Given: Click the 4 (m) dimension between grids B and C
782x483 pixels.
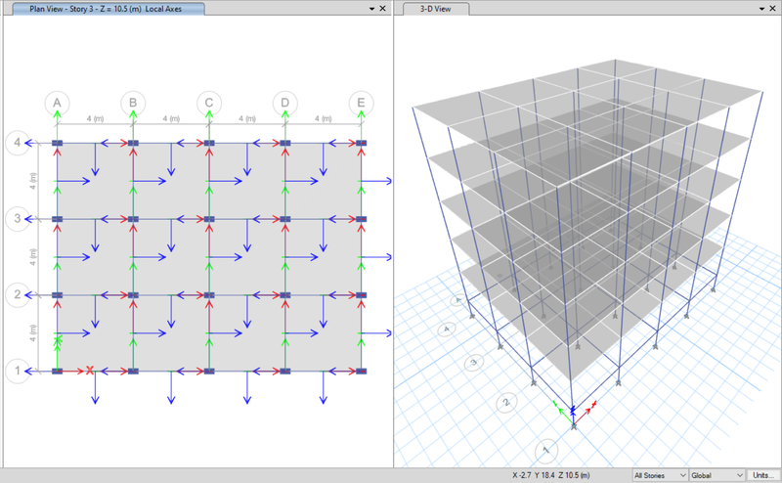Looking at the screenshot, I should pos(171,118).
